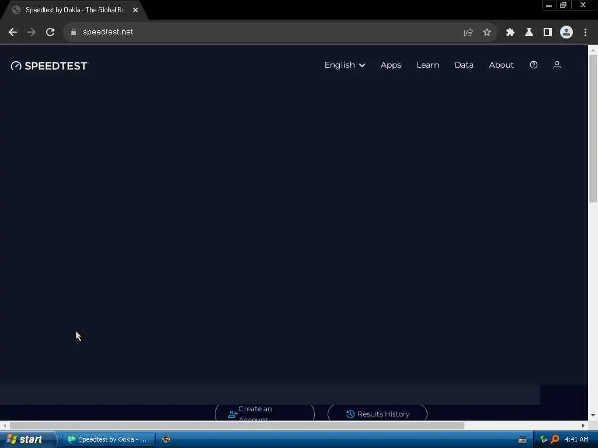
Task: Click the browser forward arrow
Action: [32, 33]
